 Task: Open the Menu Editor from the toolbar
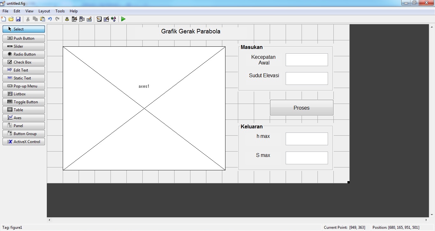tap(75, 19)
